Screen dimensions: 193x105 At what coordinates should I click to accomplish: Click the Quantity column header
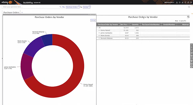pyautogui.click(x=135, y=24)
